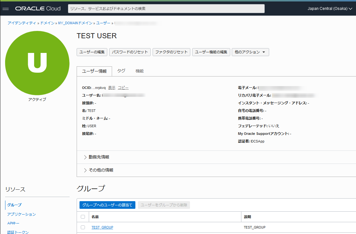Open the TEST_GROUP group link

(x=102, y=227)
